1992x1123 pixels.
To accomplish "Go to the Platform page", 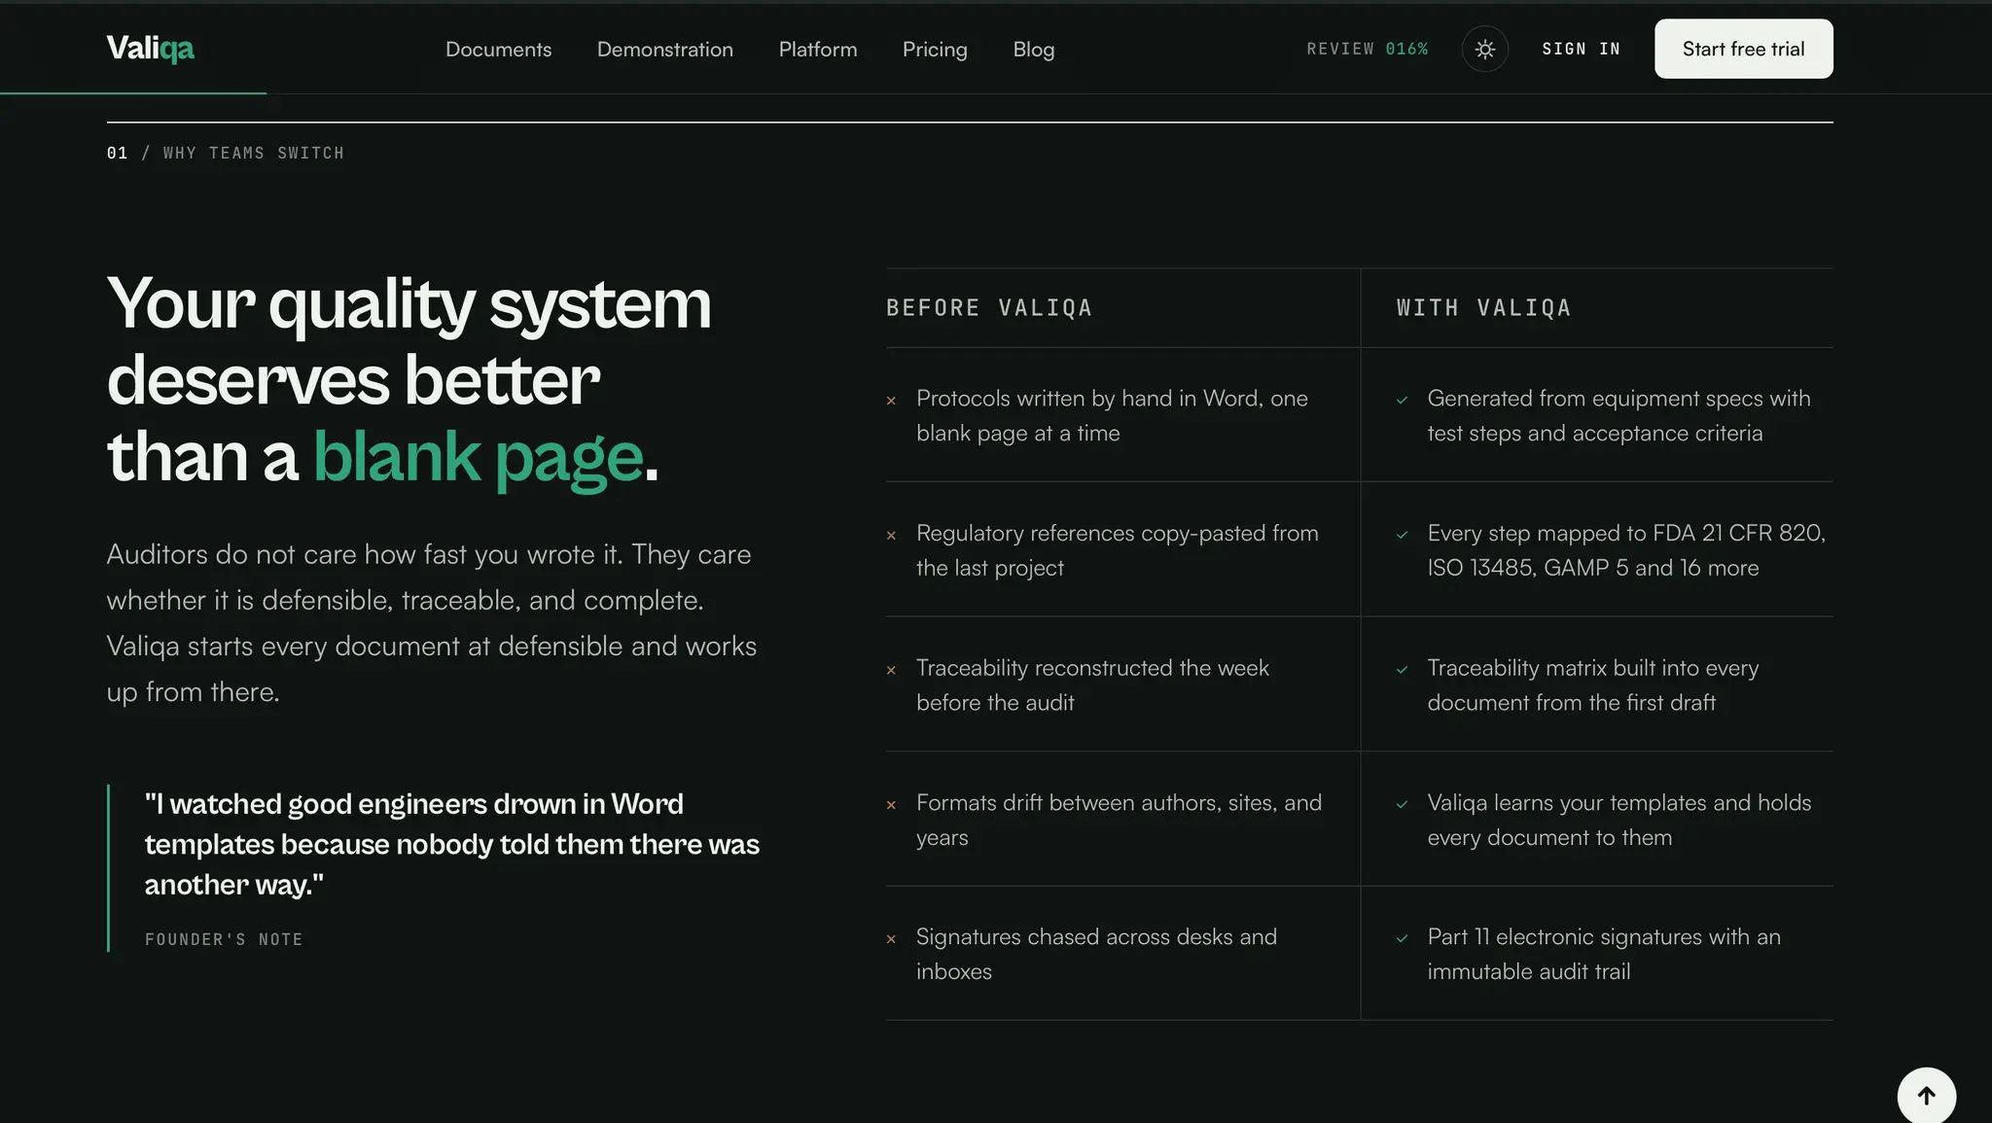I will pos(818,49).
